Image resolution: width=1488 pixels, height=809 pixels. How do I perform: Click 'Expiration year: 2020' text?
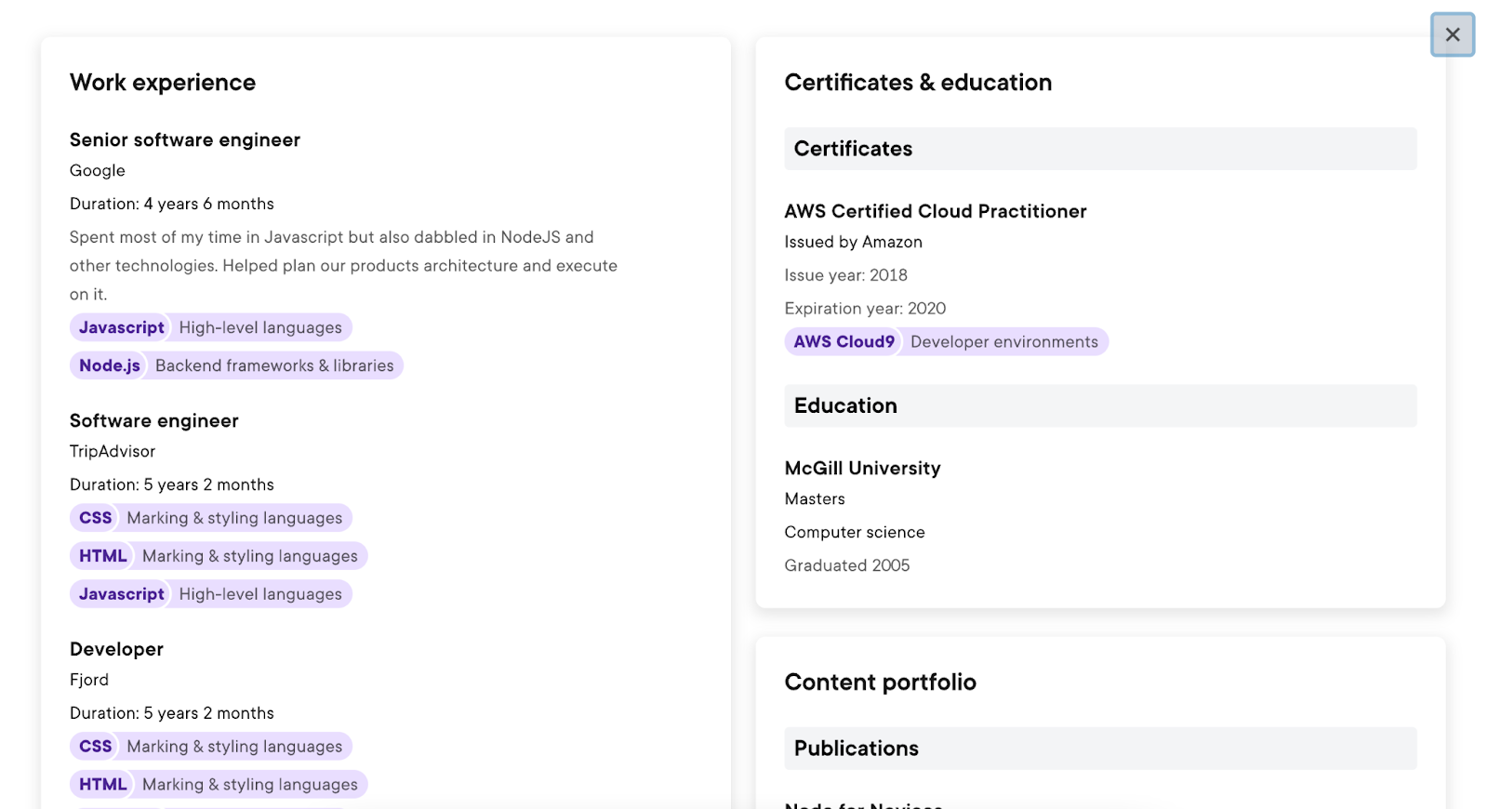coord(865,309)
